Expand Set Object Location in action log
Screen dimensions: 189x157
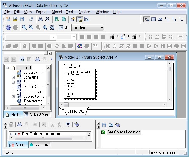coord(12,134)
